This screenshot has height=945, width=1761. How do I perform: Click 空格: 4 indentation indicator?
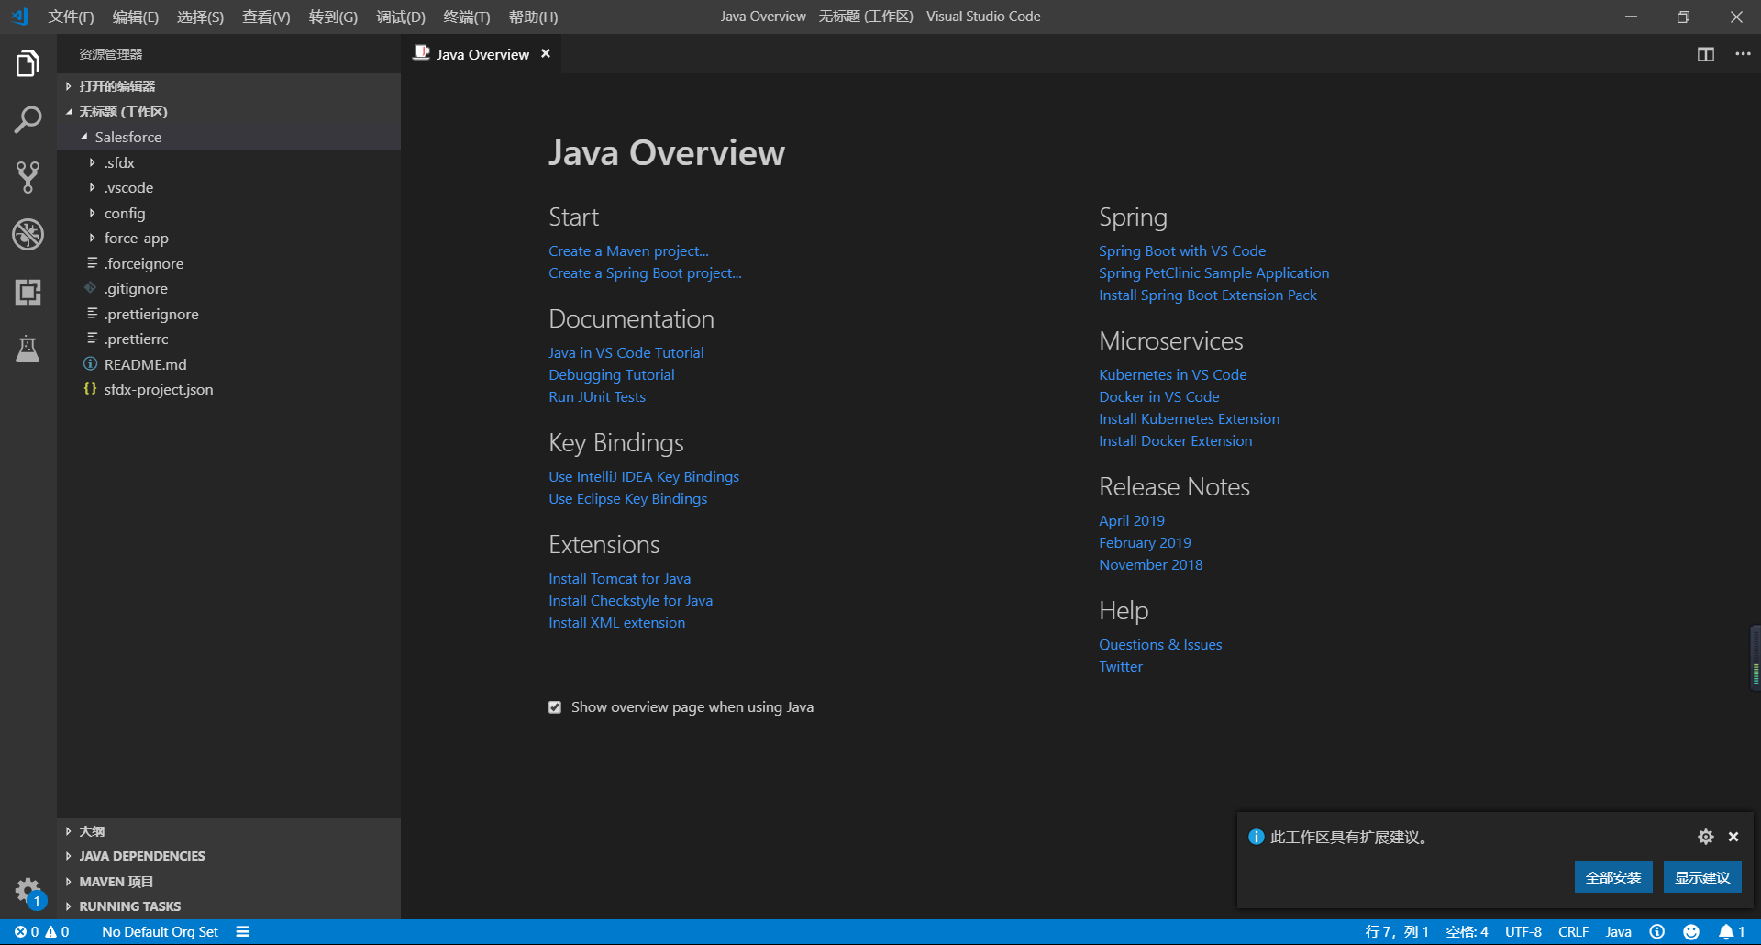pos(1467,932)
